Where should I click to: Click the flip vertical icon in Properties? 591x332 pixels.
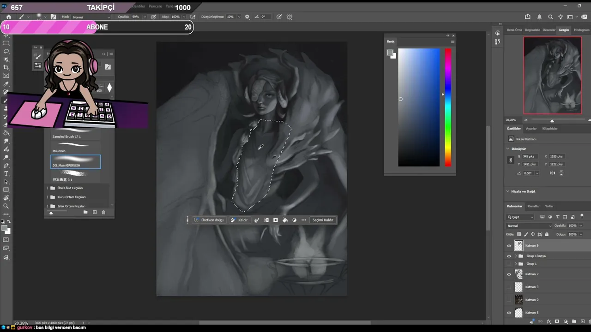point(561,173)
